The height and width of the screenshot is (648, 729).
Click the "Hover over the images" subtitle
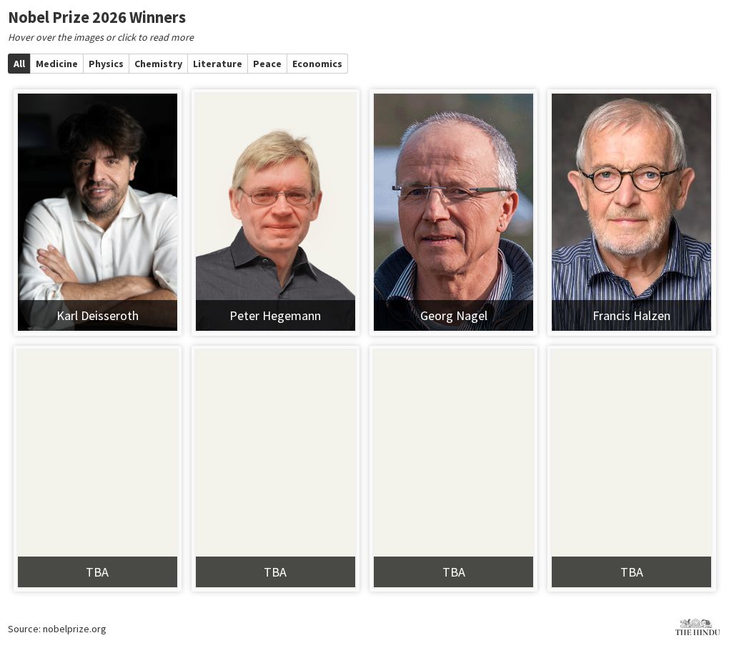101,37
